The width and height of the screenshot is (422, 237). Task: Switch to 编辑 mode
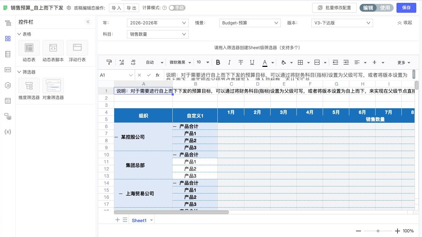tap(368, 8)
